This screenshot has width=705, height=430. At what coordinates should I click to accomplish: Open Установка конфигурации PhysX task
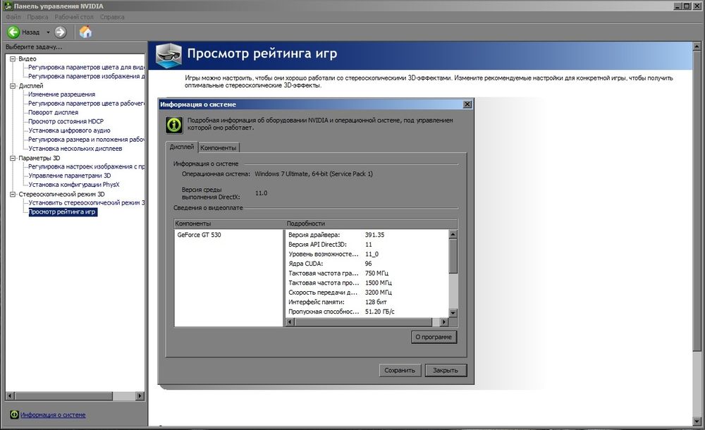[74, 185]
